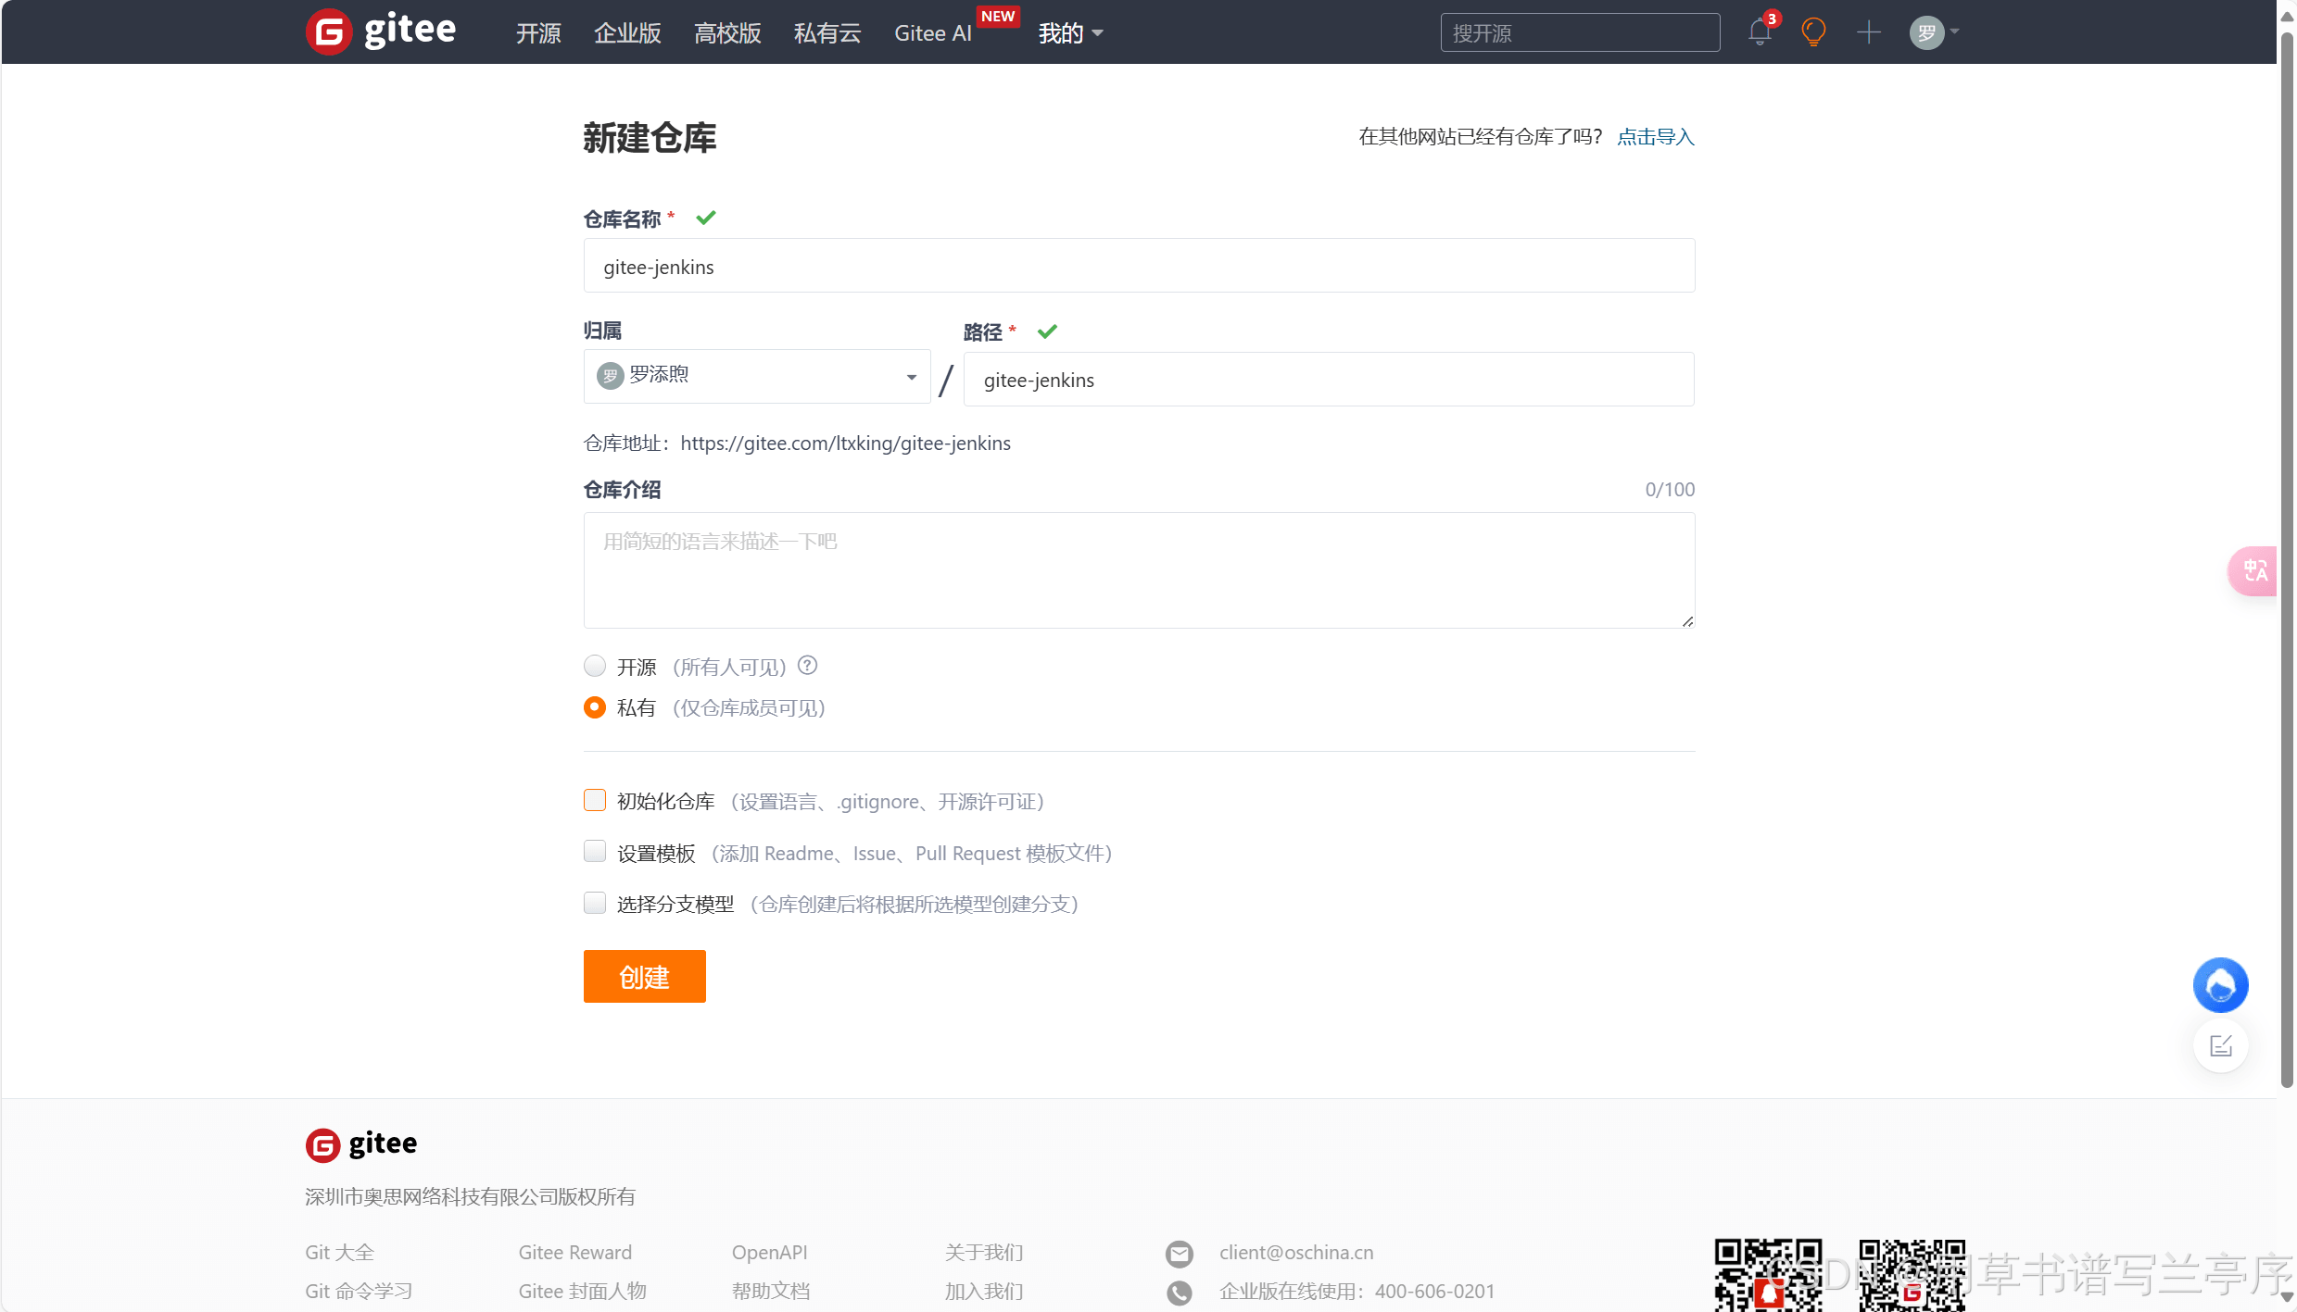The image size is (2297, 1312).
Task: Click the Gitee logo in the header
Action: click(381, 31)
